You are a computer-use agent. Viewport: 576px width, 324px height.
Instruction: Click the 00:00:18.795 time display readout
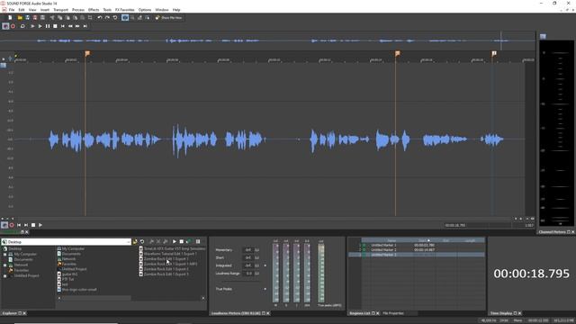pyautogui.click(x=531, y=274)
